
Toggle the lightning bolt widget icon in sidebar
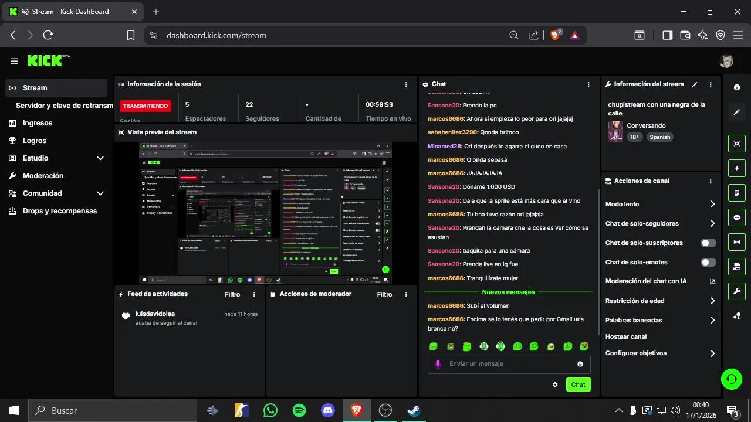click(x=737, y=168)
